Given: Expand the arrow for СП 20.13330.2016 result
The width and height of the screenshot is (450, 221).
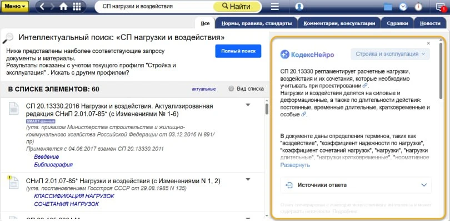Looking at the screenshot, I should click(248, 105).
